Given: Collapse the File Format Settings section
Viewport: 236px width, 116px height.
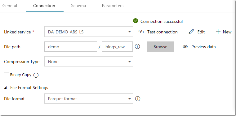Looking at the screenshot, I should (x=5, y=88).
